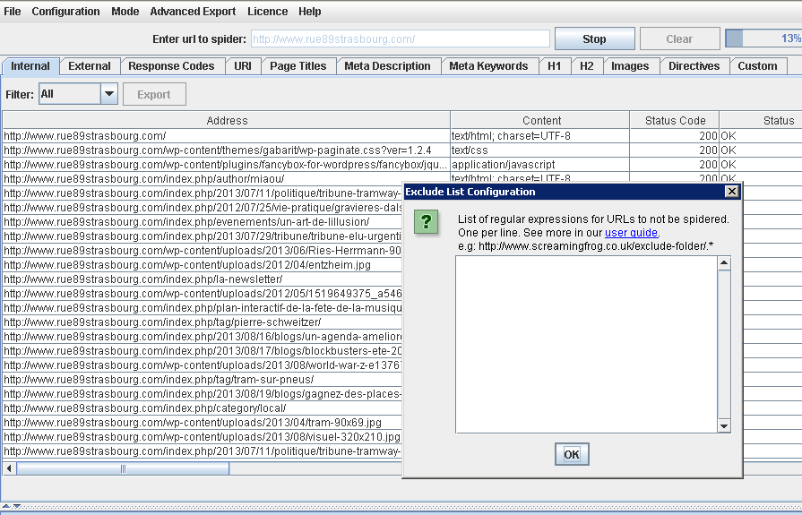
Task: Click the URL to spider input field
Action: (400, 39)
